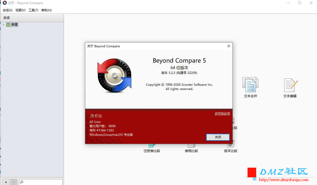Open the 视图(V) menu

tap(21, 10)
